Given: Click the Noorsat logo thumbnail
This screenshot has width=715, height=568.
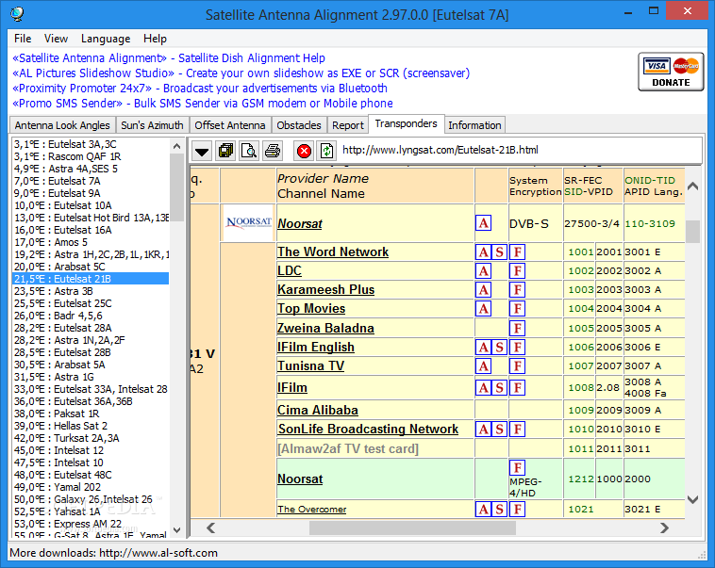Looking at the screenshot, I should click(248, 222).
